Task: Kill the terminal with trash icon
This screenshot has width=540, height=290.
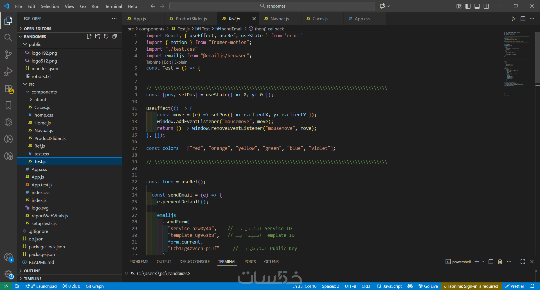Action: [500, 262]
